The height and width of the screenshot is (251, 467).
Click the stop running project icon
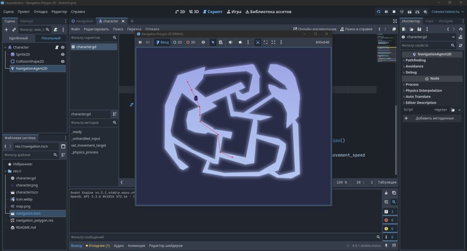[x=394, y=11]
